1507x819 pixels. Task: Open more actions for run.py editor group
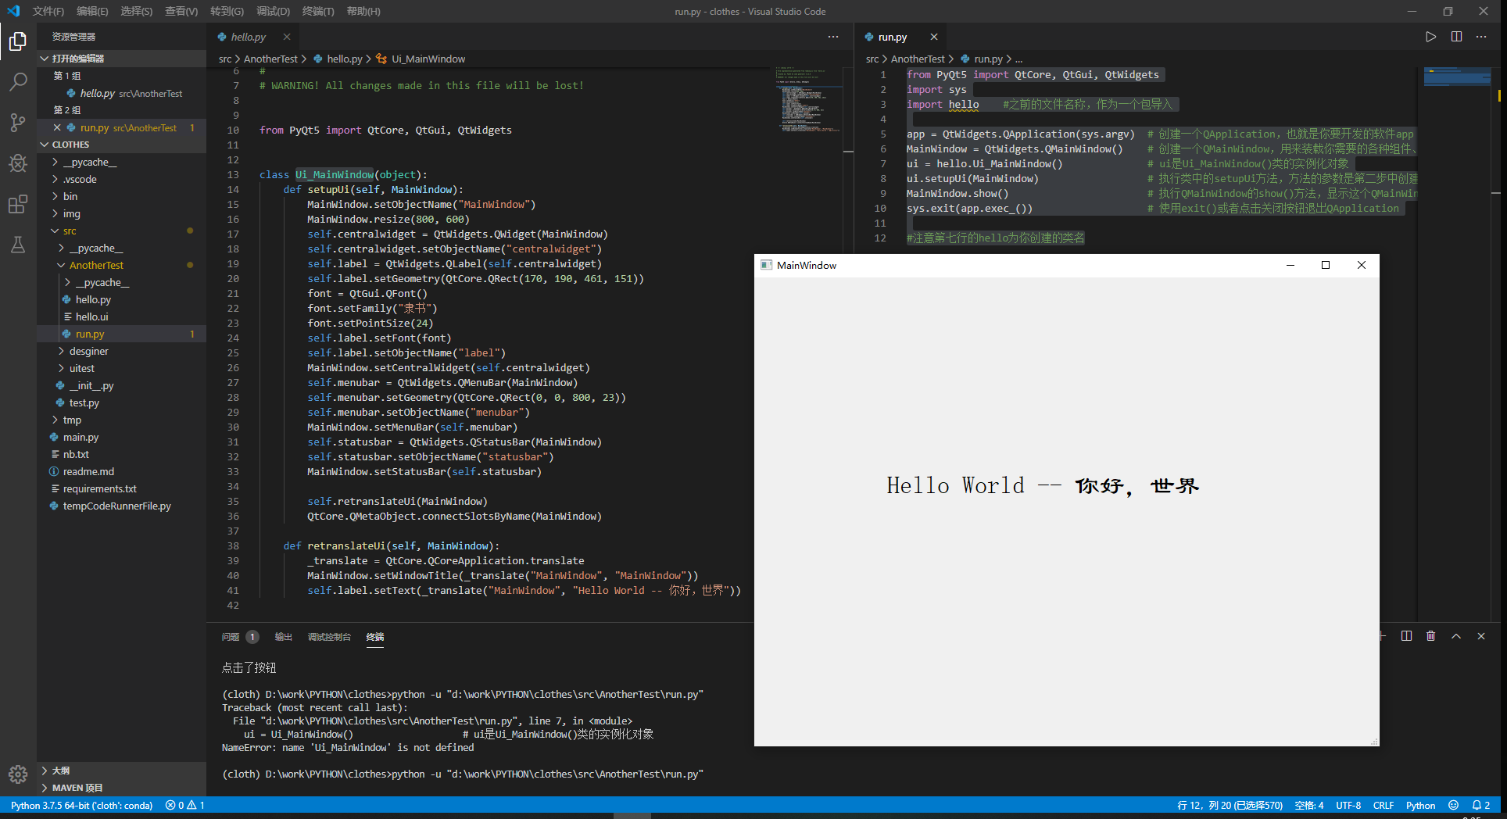(x=1481, y=37)
